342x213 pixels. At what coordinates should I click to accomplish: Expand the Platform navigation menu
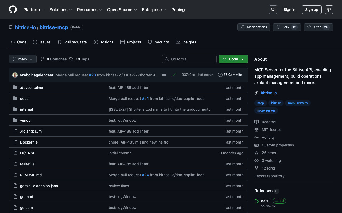[34, 10]
